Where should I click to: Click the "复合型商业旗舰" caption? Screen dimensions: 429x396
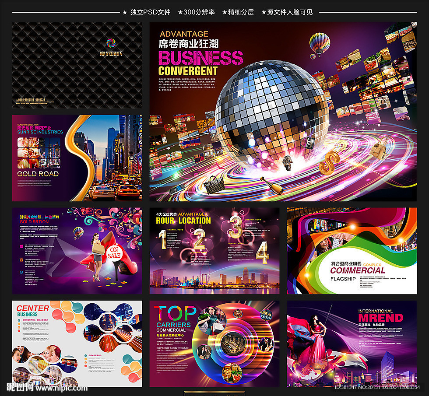[346, 263]
